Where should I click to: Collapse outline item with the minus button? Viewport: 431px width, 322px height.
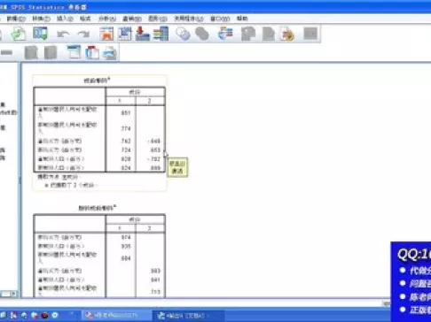6,53
